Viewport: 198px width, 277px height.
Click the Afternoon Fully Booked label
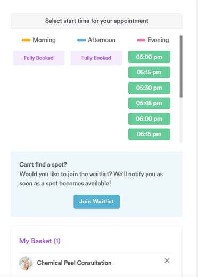96,58
